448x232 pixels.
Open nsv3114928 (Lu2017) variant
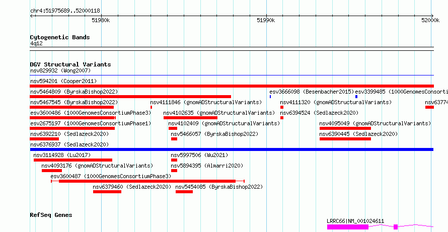(62, 155)
